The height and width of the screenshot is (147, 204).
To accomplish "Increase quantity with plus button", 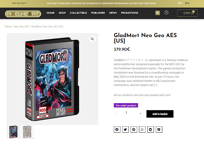I will [x=141, y=114].
